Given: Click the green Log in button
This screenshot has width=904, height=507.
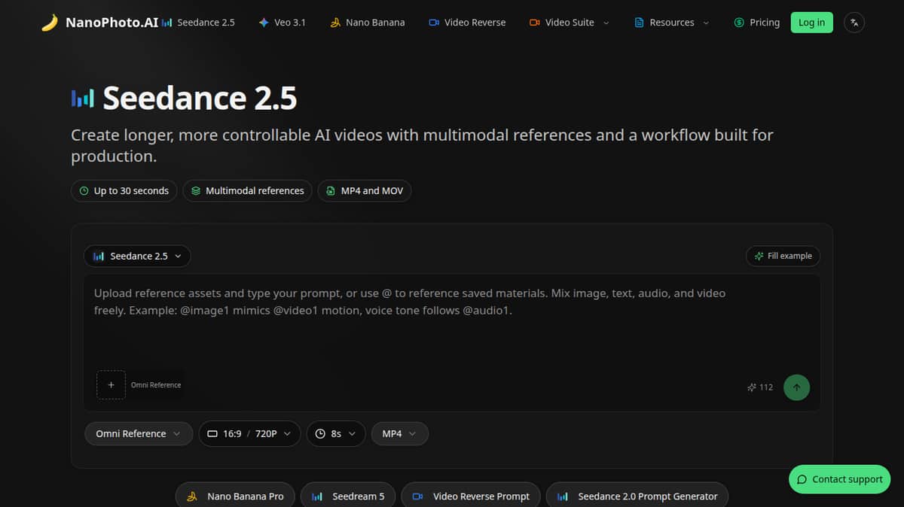Looking at the screenshot, I should 811,23.
